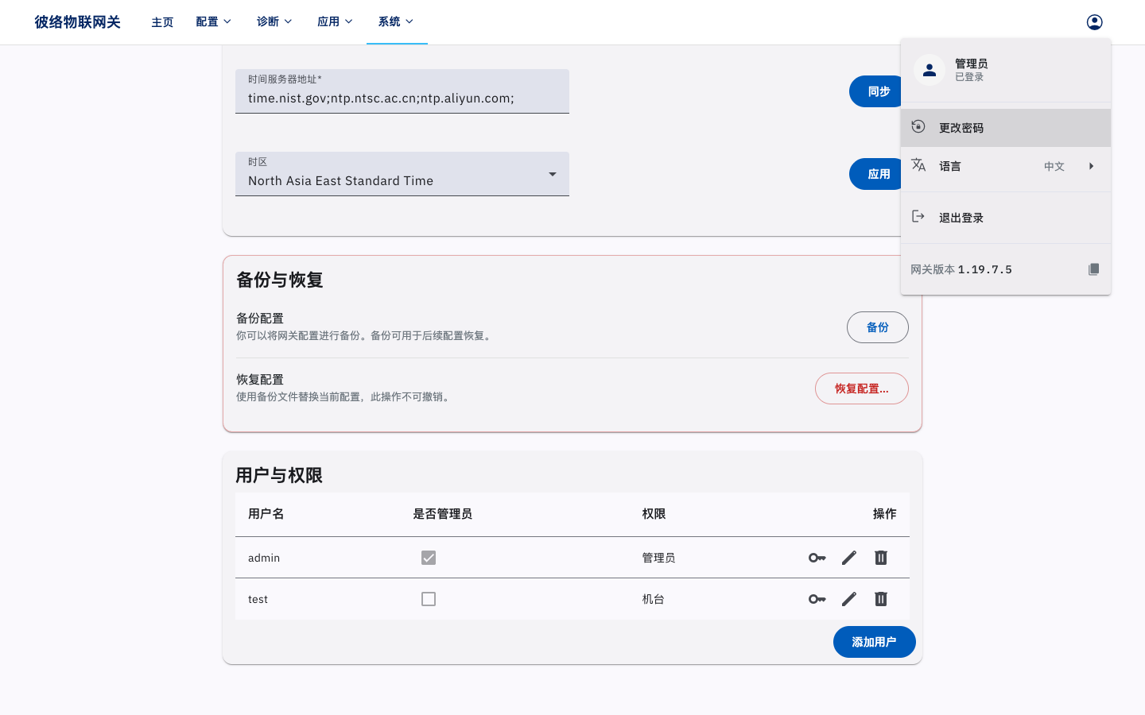
Task: Delete the admin user via trash icon
Action: 881,558
